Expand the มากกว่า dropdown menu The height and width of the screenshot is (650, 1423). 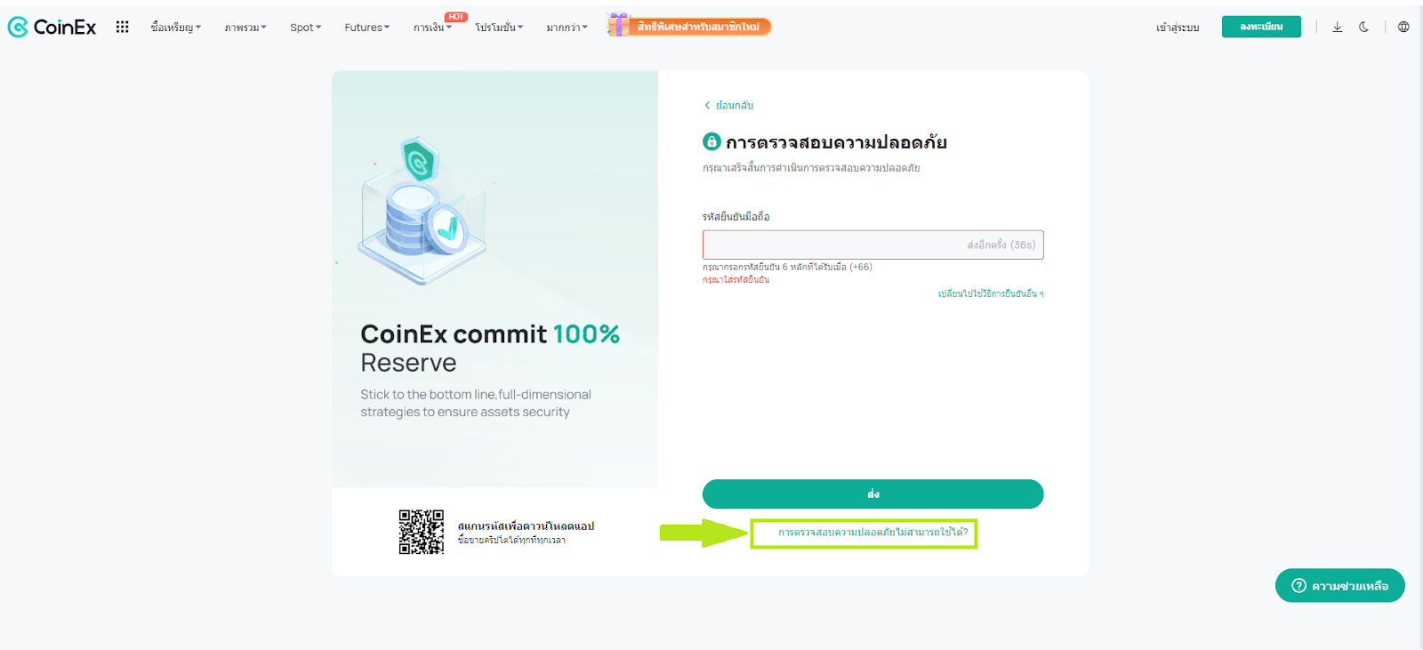click(x=567, y=28)
